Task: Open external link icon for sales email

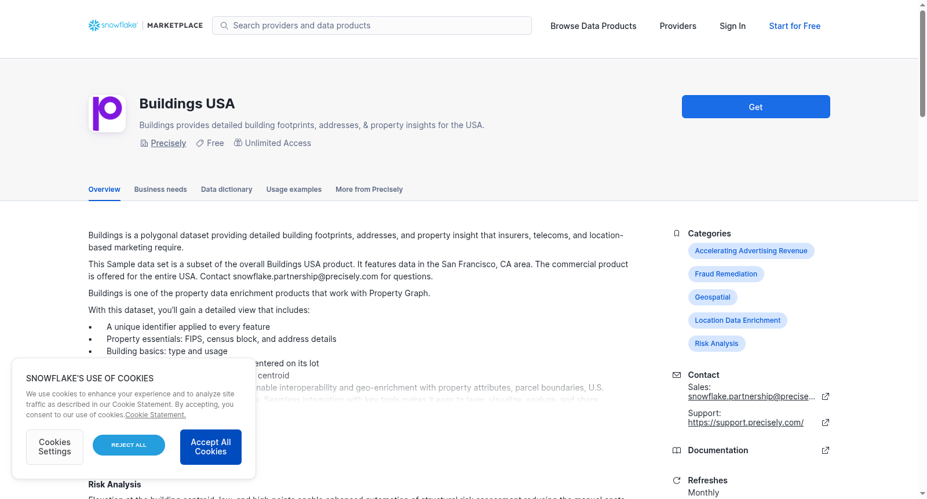Action: [x=826, y=396]
